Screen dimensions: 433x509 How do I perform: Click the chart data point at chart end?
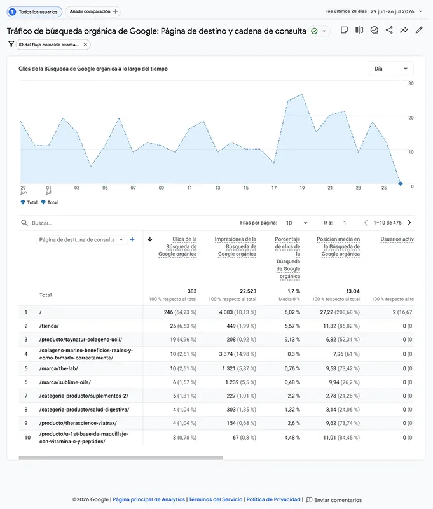click(x=401, y=184)
